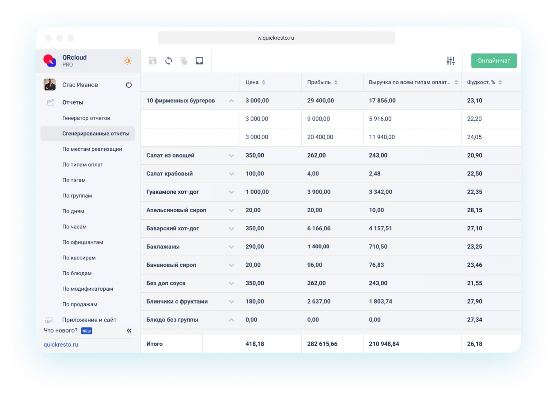Collapse the 10 фирменных бургеров row

point(231,101)
